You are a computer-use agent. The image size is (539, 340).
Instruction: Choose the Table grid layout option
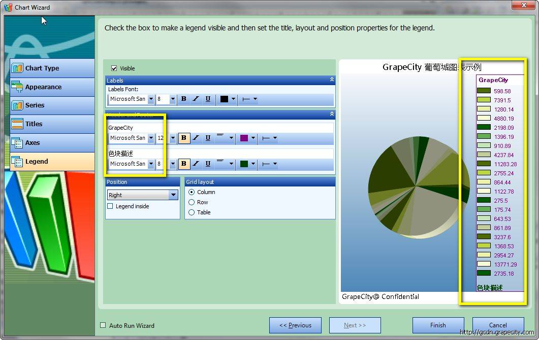click(192, 212)
